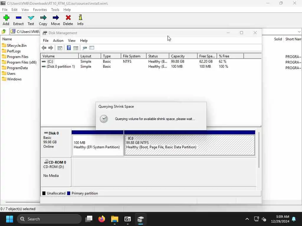302x226 pixels.
Task: Sort by the % Free column header
Action: click(x=230, y=56)
